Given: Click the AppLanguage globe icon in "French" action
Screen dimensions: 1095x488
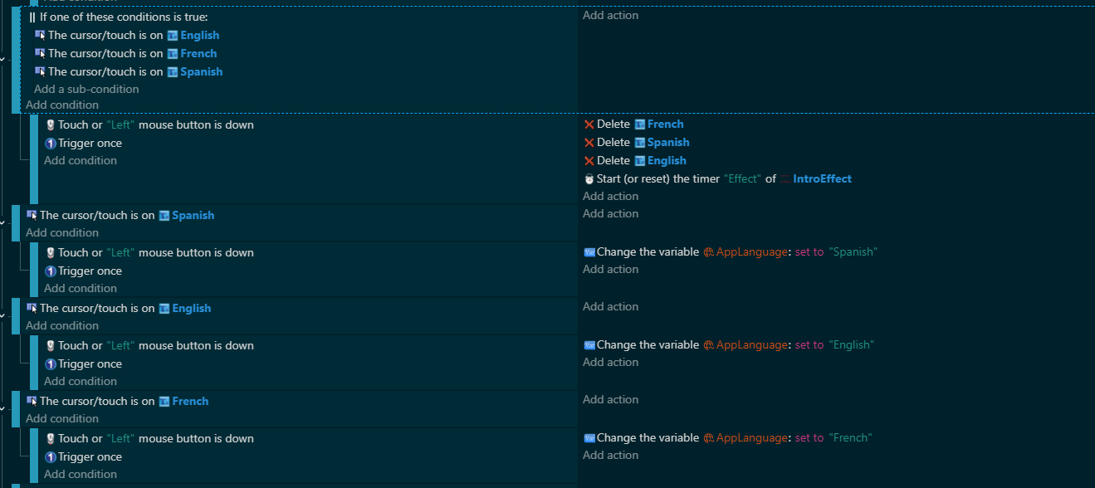Looking at the screenshot, I should coord(709,438).
